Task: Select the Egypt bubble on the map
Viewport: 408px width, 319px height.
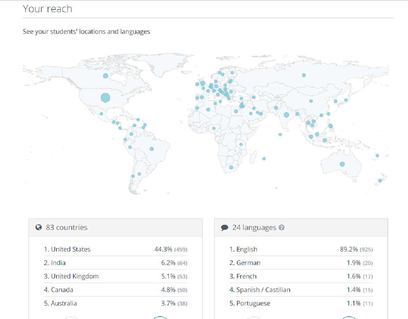Action: (x=236, y=111)
